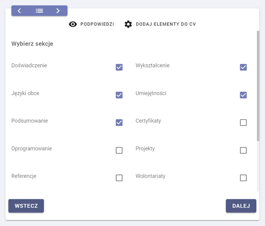The image size is (265, 226).
Task: Uncheck the Języki obce checkbox
Action: tap(119, 95)
